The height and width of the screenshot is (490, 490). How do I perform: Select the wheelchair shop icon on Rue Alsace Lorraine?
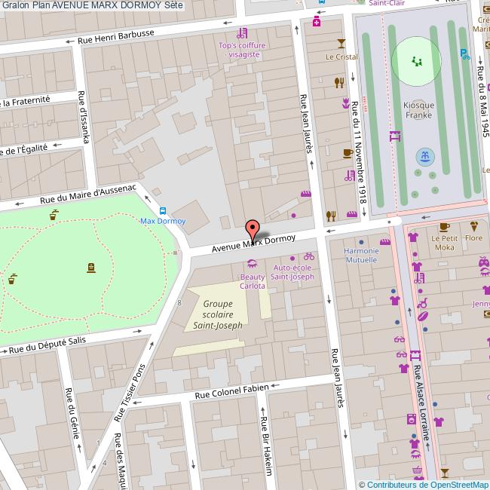point(423,305)
